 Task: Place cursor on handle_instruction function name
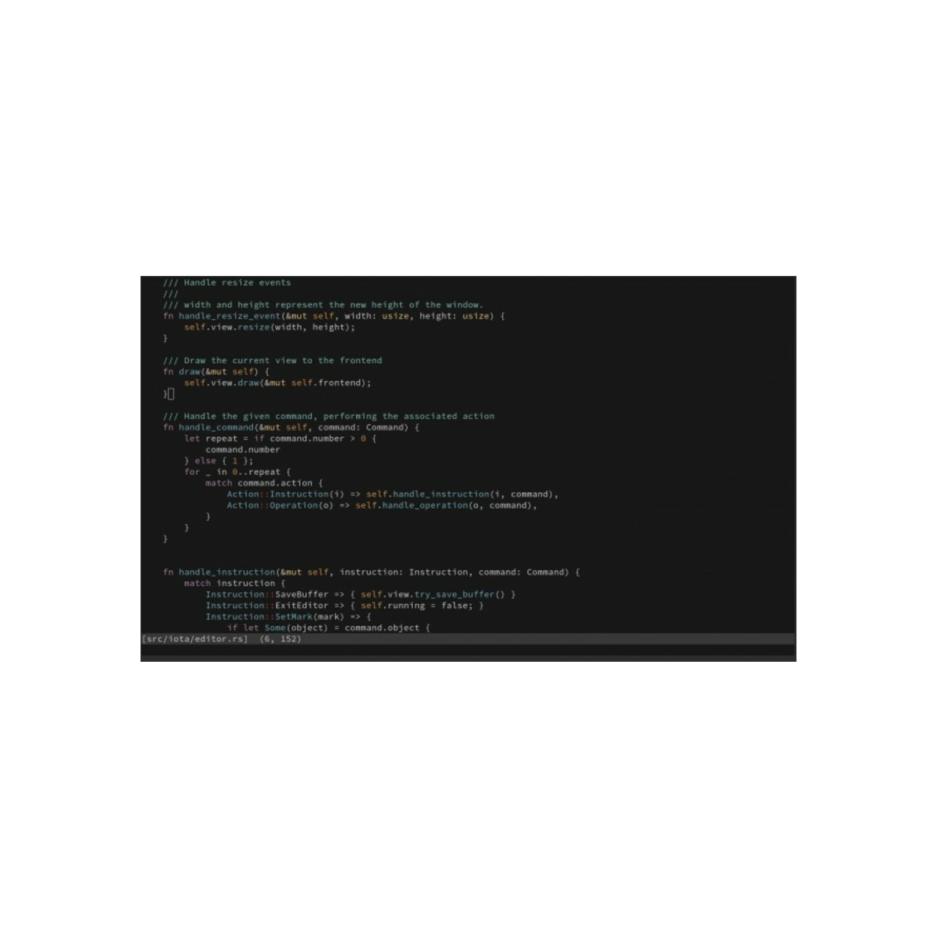227,572
